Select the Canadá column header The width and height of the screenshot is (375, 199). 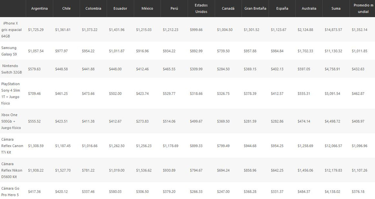click(228, 8)
